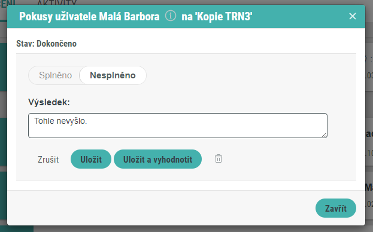The image size is (373, 232).
Task: Close the dialog using Zavřít button
Action: pos(336,208)
